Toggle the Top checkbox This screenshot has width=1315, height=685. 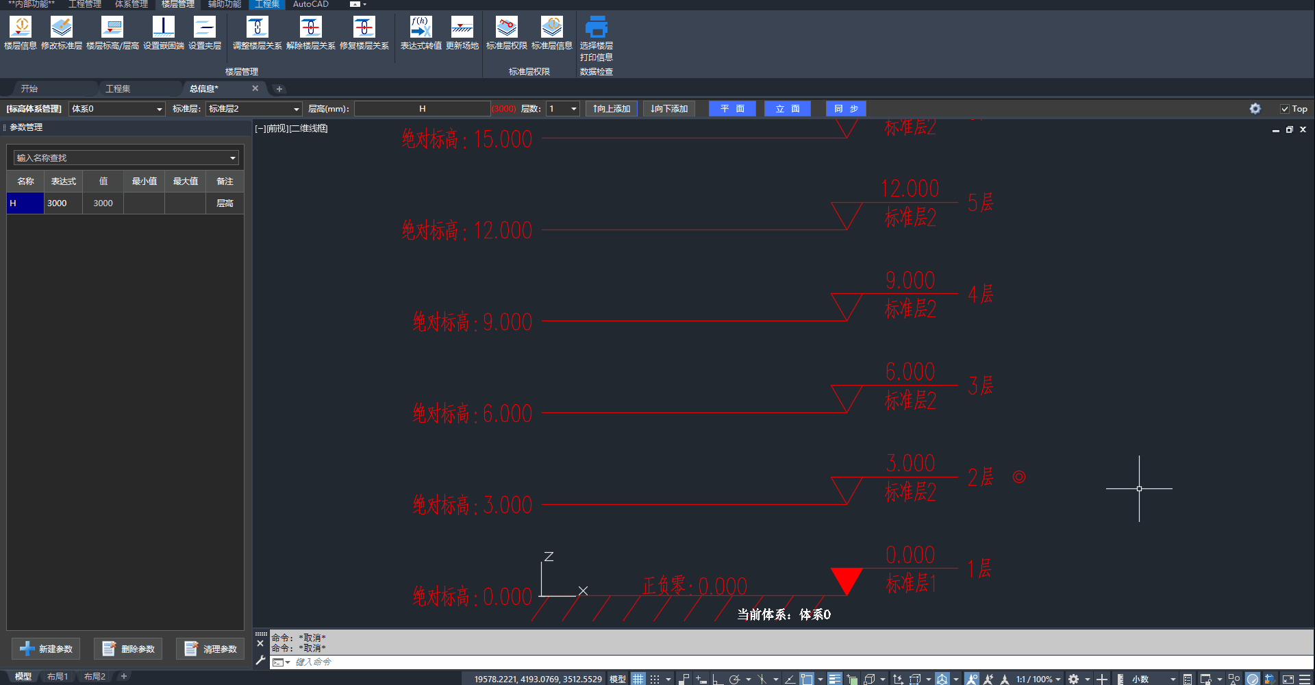coord(1285,109)
